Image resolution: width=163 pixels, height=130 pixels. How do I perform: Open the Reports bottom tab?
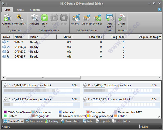(103, 121)
